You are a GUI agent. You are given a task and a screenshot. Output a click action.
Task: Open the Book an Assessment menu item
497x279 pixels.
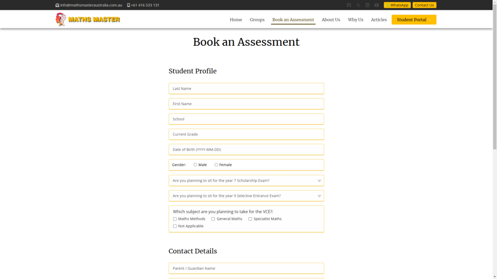coord(293,19)
